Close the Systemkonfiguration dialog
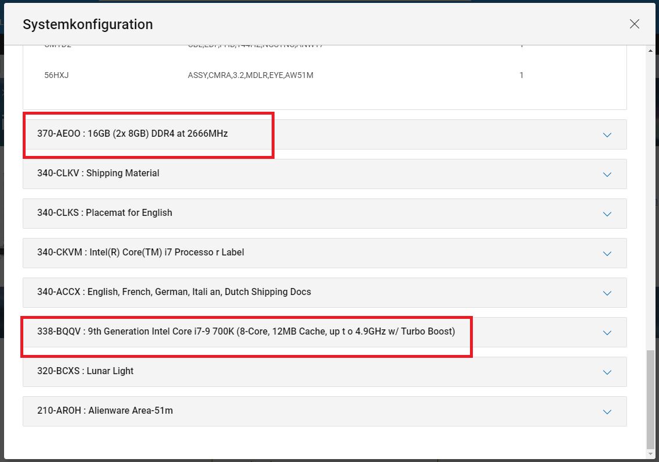 [634, 24]
